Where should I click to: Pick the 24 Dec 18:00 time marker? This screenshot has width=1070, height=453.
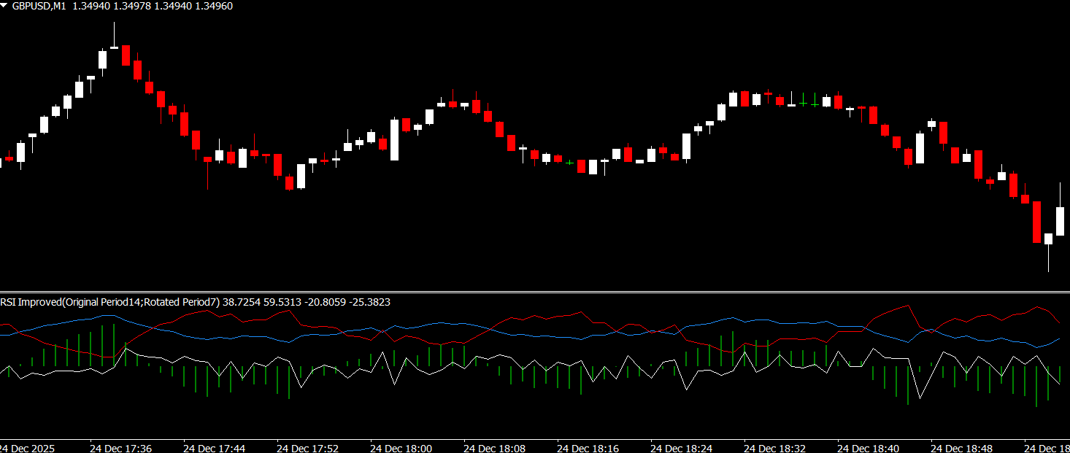[401, 448]
